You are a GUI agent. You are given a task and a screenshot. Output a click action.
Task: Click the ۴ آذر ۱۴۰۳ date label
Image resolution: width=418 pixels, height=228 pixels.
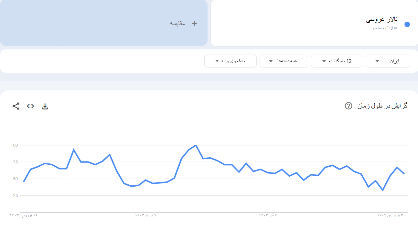pos(268,215)
